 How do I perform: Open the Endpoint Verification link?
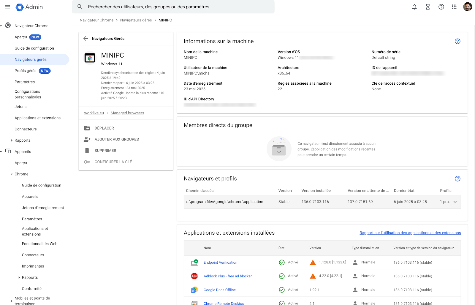[x=221, y=263]
